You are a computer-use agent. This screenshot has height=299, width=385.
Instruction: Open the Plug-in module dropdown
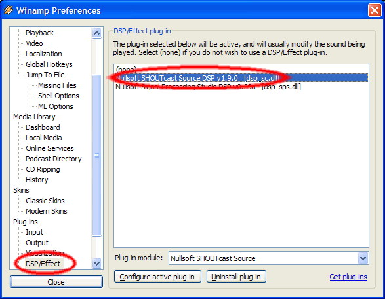click(363, 258)
